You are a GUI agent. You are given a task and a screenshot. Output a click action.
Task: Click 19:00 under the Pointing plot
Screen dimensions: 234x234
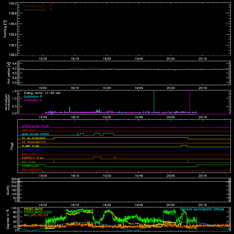(43, 59)
